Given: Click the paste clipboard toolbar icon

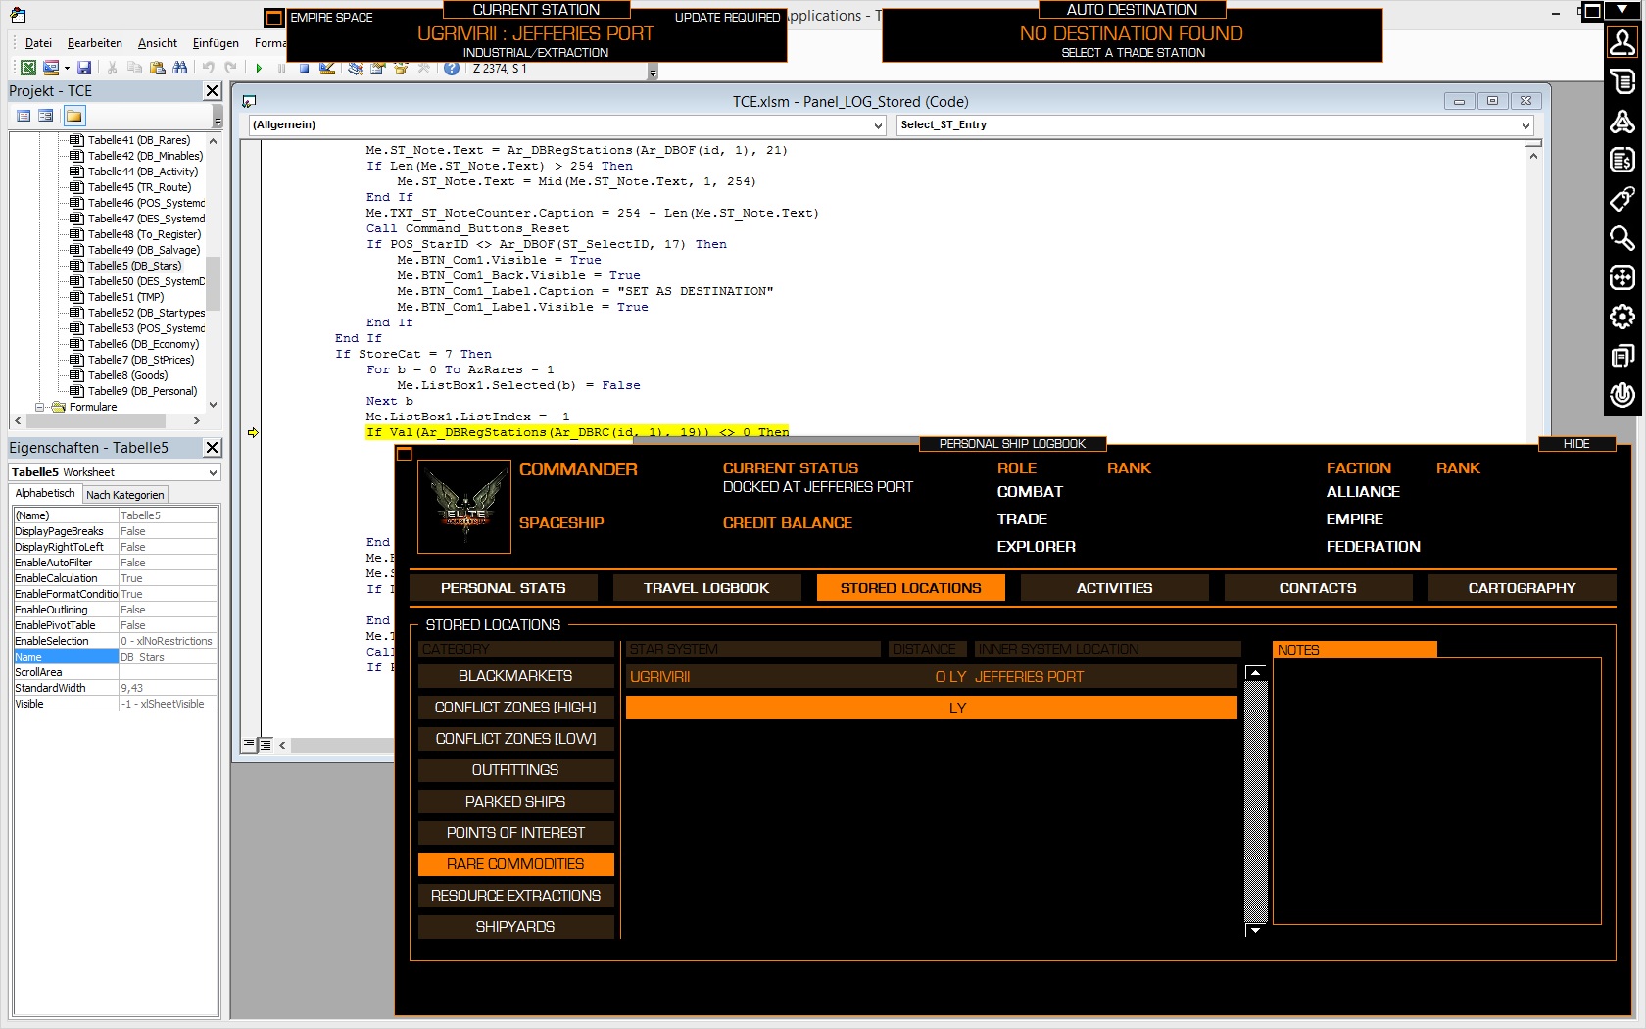Looking at the screenshot, I should [157, 68].
